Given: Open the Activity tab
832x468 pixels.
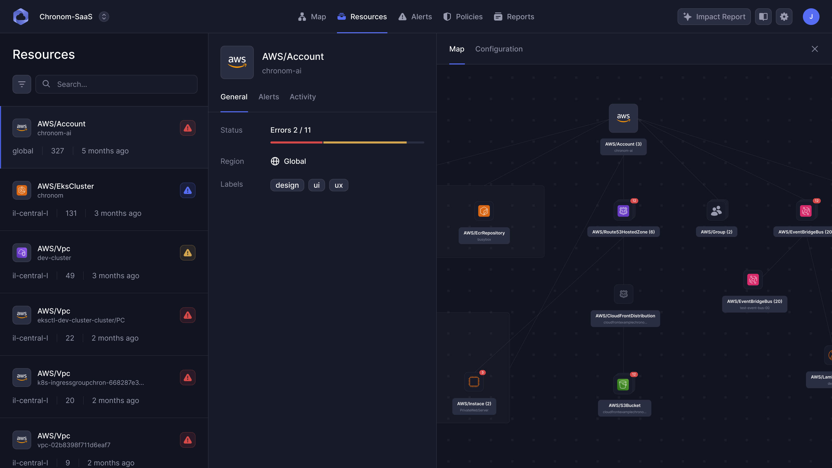Looking at the screenshot, I should pyautogui.click(x=303, y=97).
